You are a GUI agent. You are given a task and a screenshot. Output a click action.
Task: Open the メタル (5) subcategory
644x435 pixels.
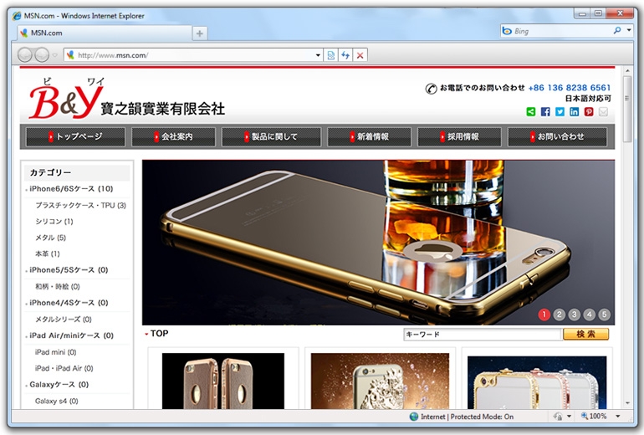click(x=50, y=238)
